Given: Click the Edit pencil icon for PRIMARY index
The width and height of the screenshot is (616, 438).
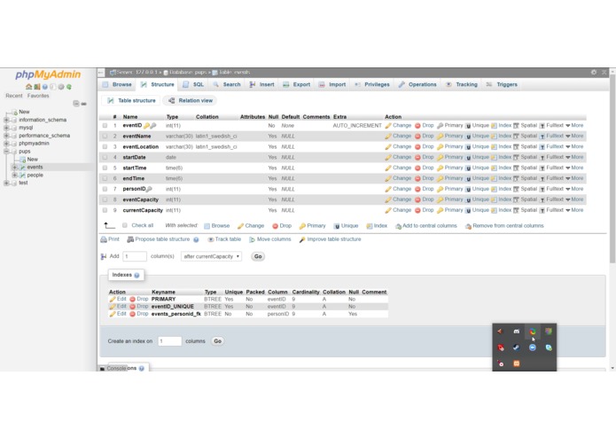Looking at the screenshot, I should point(113,300).
